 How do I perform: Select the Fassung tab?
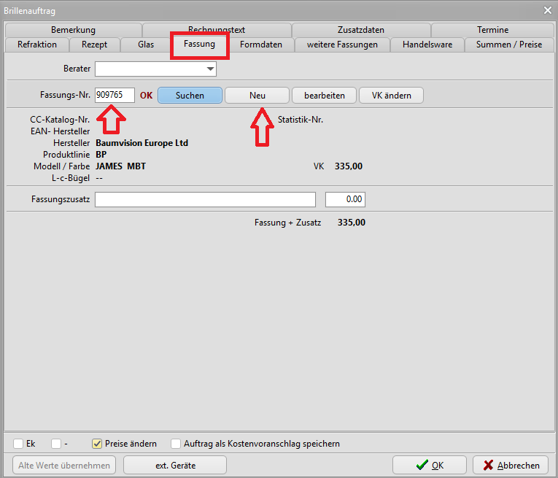[x=199, y=44]
